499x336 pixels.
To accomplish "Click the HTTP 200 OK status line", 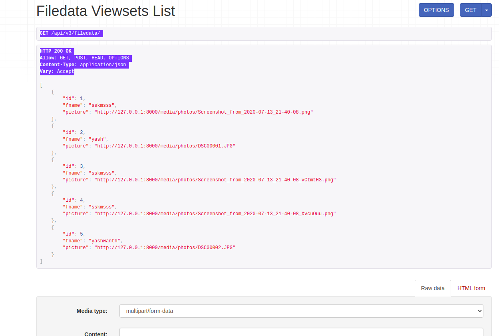I will point(56,51).
